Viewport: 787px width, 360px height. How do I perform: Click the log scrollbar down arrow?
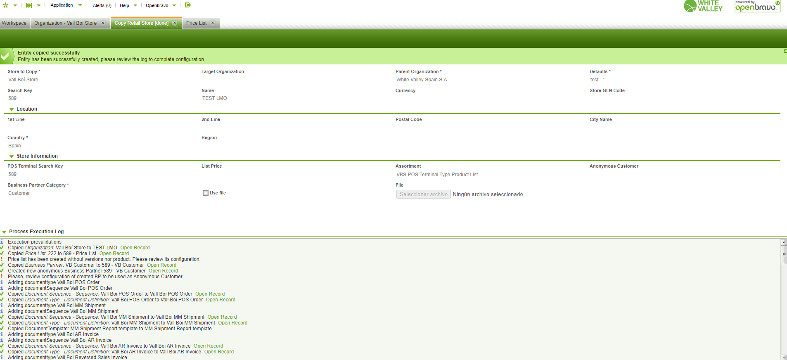coord(784,357)
